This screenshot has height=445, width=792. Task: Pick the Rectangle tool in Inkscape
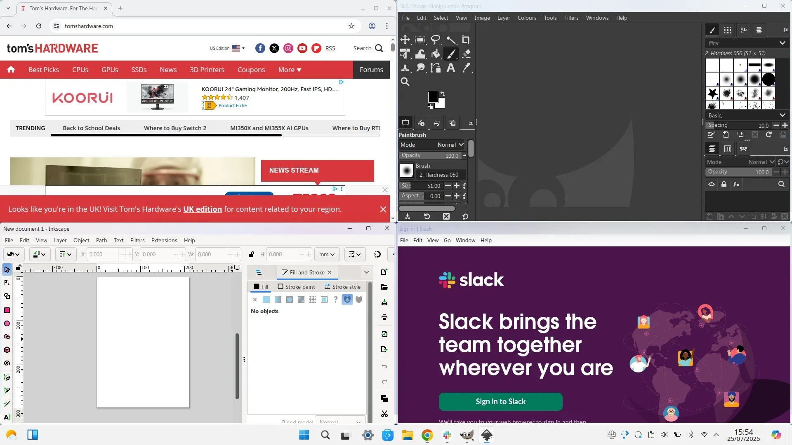click(7, 310)
